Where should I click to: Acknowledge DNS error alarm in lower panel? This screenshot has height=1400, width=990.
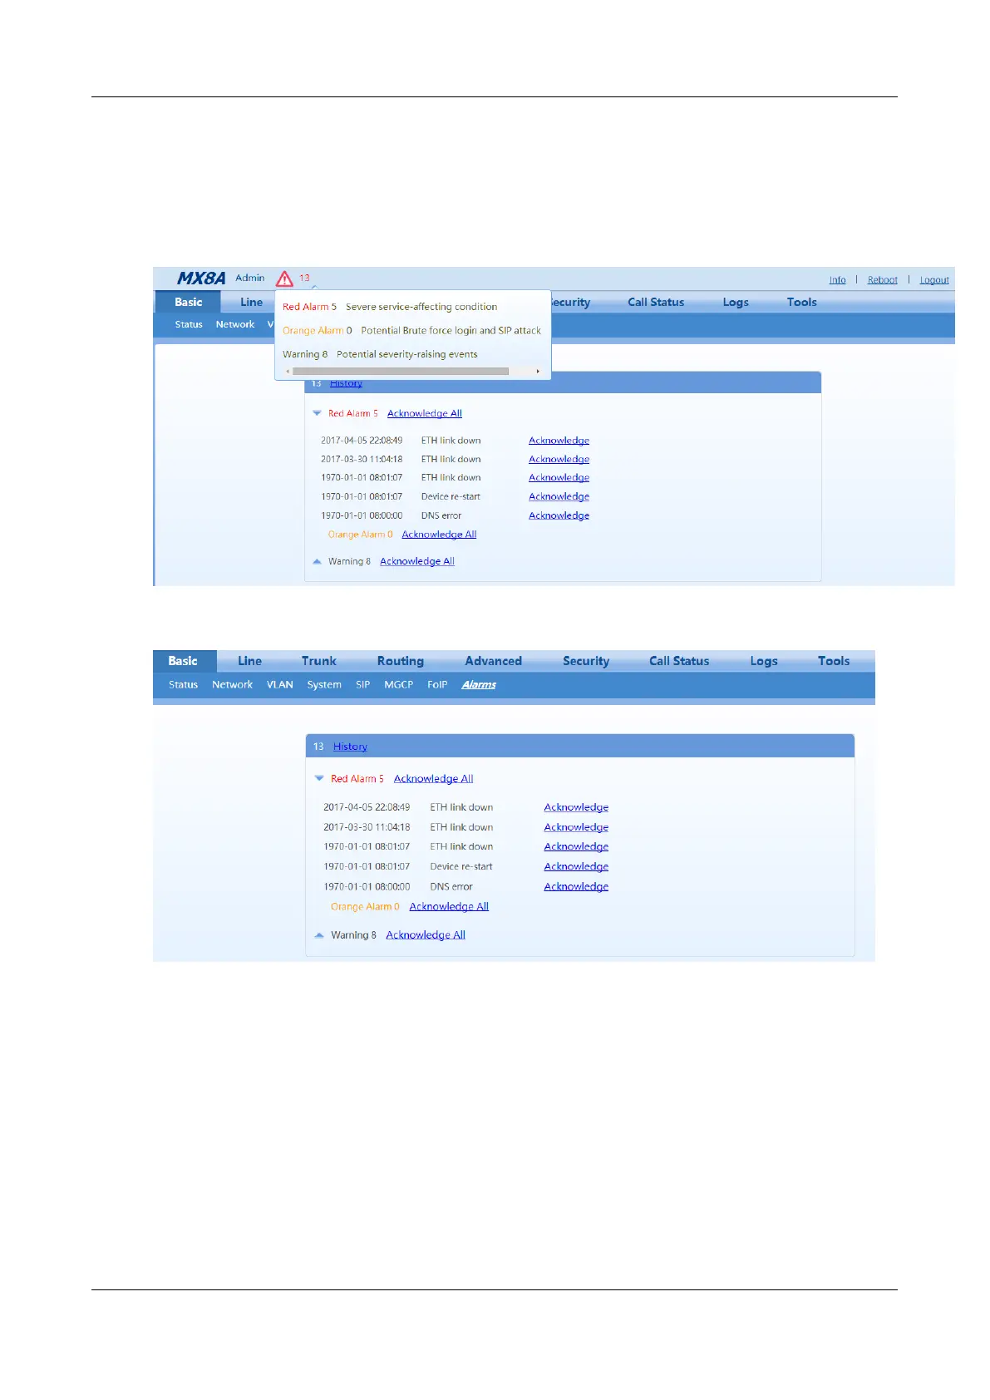point(576,886)
